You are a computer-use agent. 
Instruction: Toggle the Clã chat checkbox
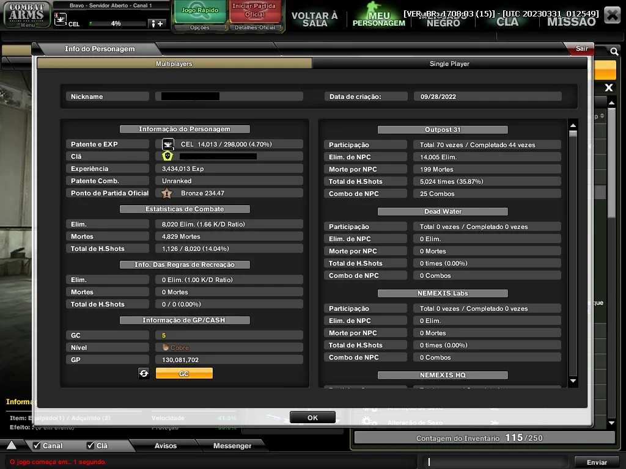[90, 445]
